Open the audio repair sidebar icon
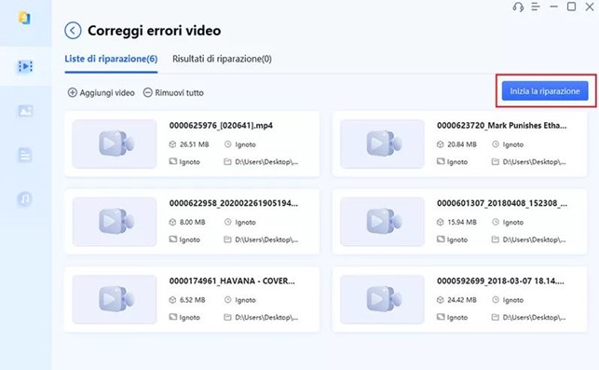The image size is (599, 370). coord(25,199)
